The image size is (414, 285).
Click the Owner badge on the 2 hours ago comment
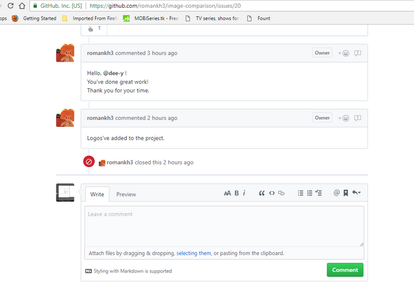pyautogui.click(x=322, y=118)
